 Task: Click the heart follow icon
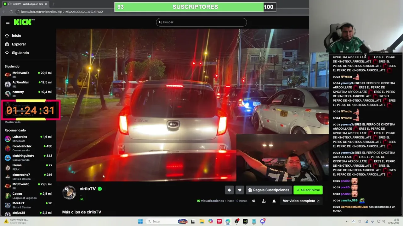coord(240,190)
